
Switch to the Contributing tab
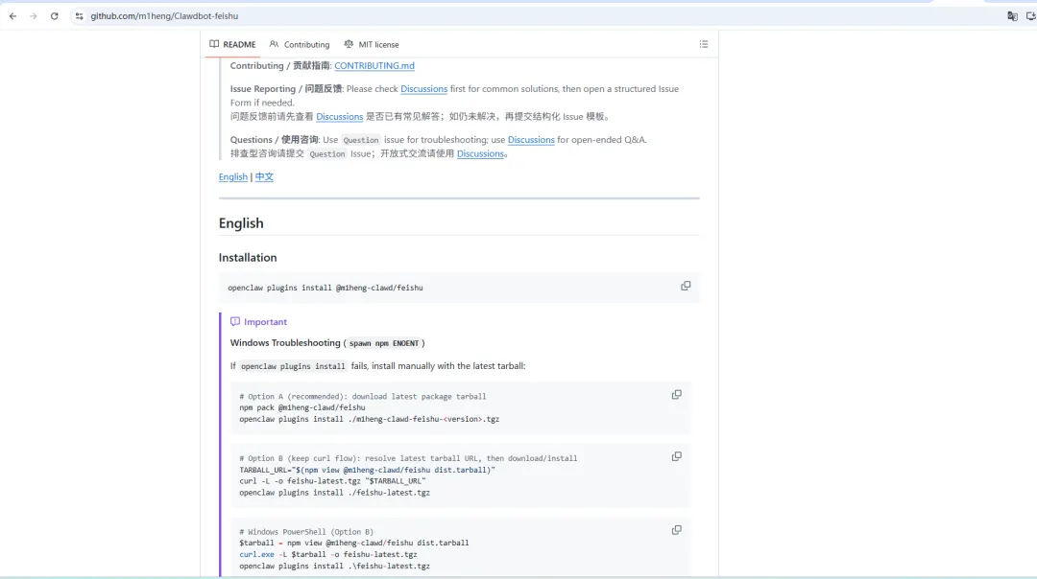click(300, 44)
